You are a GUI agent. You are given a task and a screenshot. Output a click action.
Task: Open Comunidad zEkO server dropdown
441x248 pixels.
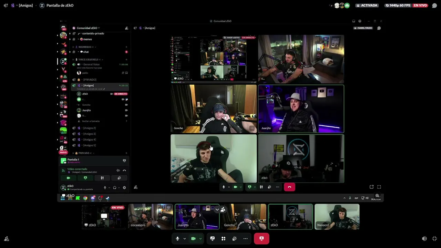(88, 28)
